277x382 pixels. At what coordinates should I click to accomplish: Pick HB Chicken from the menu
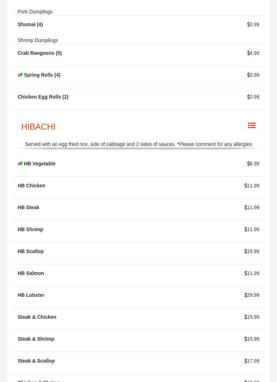pyautogui.click(x=31, y=186)
